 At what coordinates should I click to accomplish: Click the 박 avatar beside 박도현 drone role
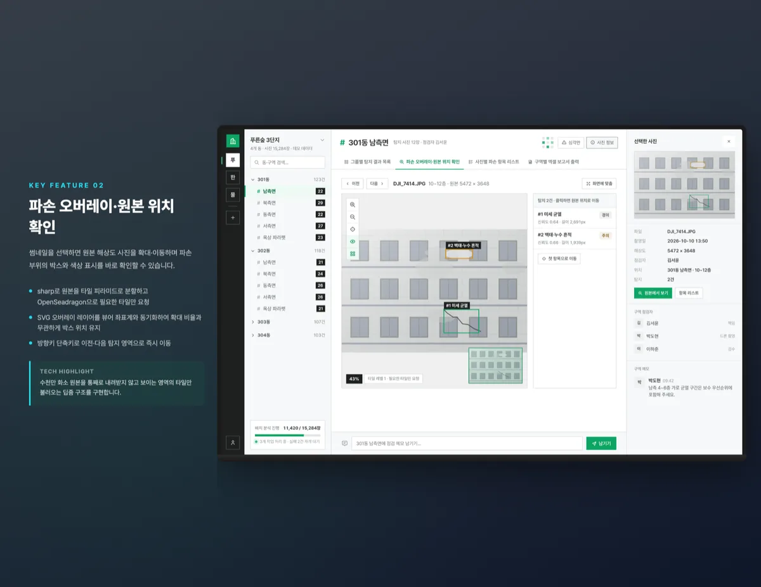(x=639, y=336)
